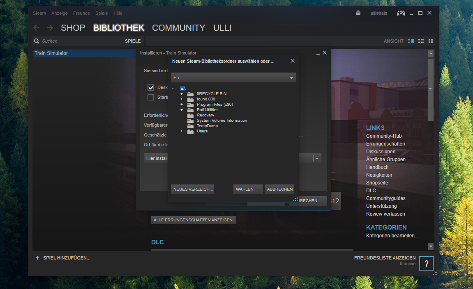Open the Spiele menu
473x289 pixels.
[x=102, y=13]
